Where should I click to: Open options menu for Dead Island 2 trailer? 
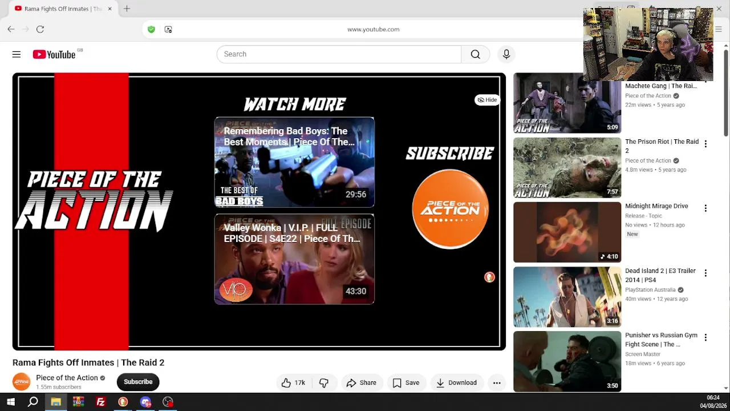tap(705, 273)
